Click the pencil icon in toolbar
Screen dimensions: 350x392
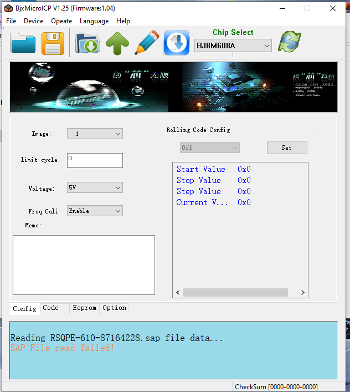pyautogui.click(x=146, y=43)
